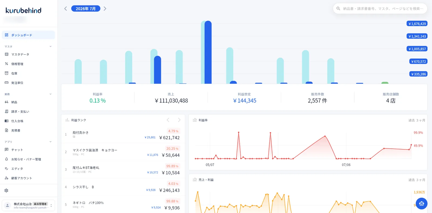Open the settings gear in sidebar
Image resolution: width=432 pixels, height=213 pixels.
[6, 190]
